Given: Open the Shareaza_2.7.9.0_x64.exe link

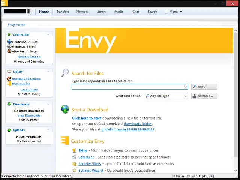Looking at the screenshot, I should [x=26, y=79].
